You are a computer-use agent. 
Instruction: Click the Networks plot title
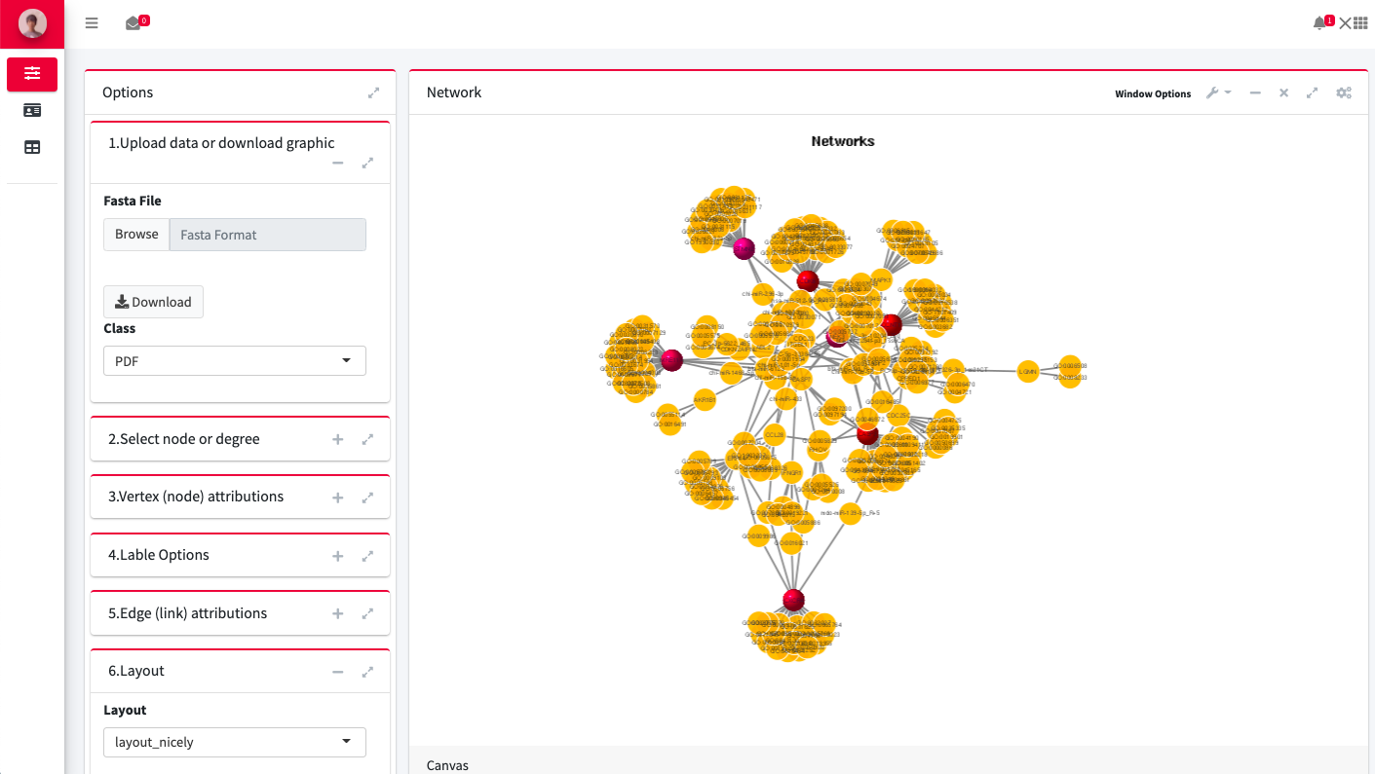coord(843,141)
